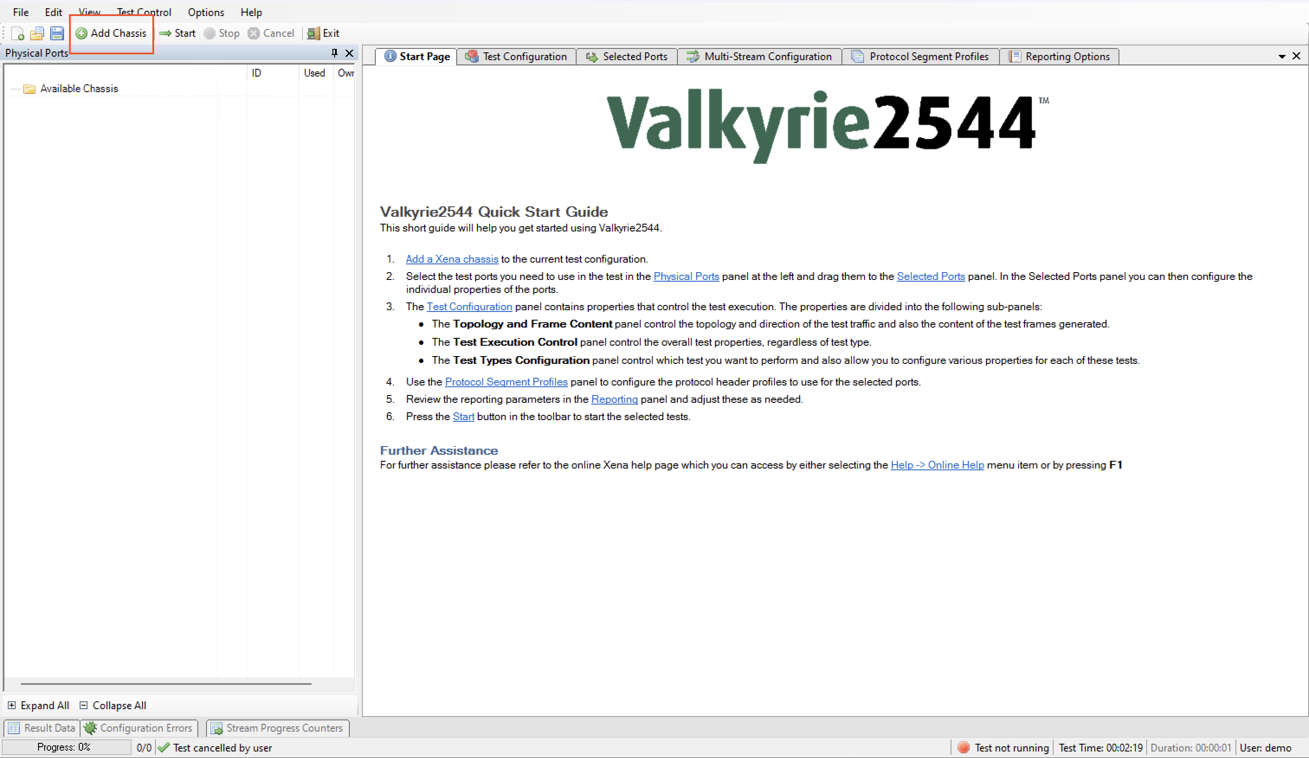
Task: Click the ID column header
Action: tap(273, 73)
